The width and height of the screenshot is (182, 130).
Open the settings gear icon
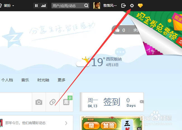tap(132, 6)
